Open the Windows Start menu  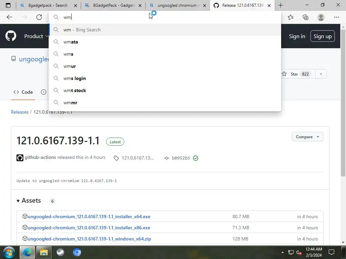point(9,252)
